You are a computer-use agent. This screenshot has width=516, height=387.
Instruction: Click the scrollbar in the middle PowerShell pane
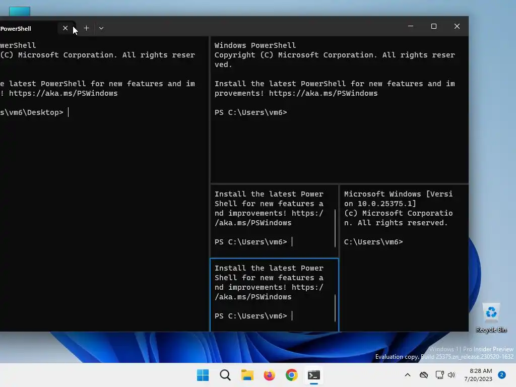[335, 228]
